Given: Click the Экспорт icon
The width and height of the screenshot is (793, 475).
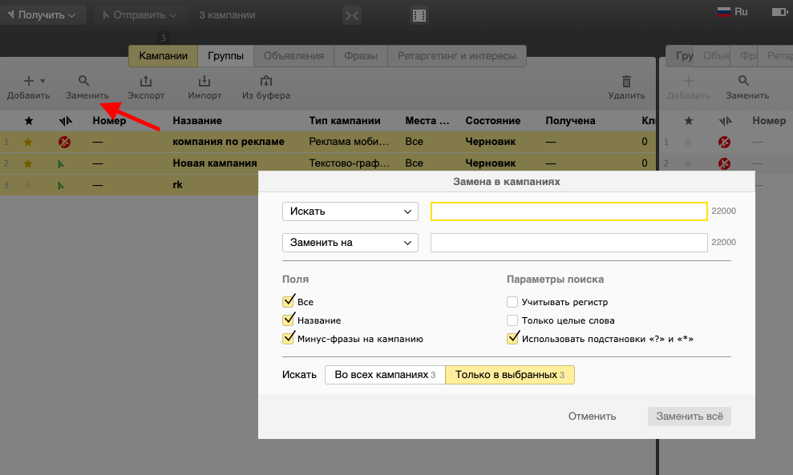Looking at the screenshot, I should 146,81.
